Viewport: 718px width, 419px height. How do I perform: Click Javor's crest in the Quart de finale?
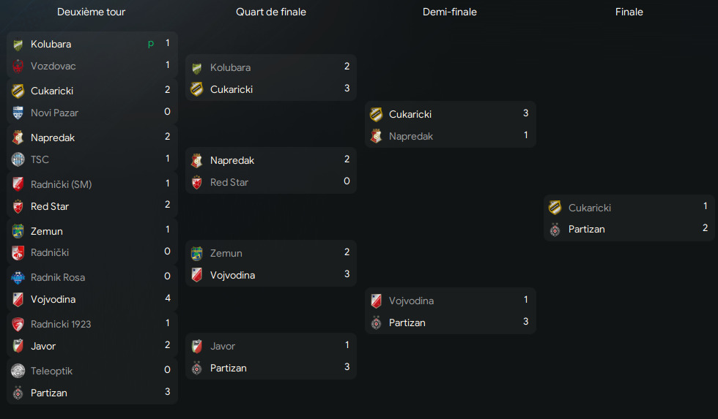(196, 347)
